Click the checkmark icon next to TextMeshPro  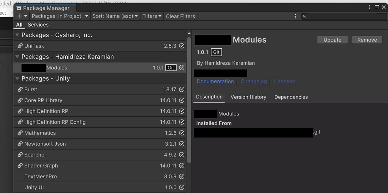coord(182,176)
